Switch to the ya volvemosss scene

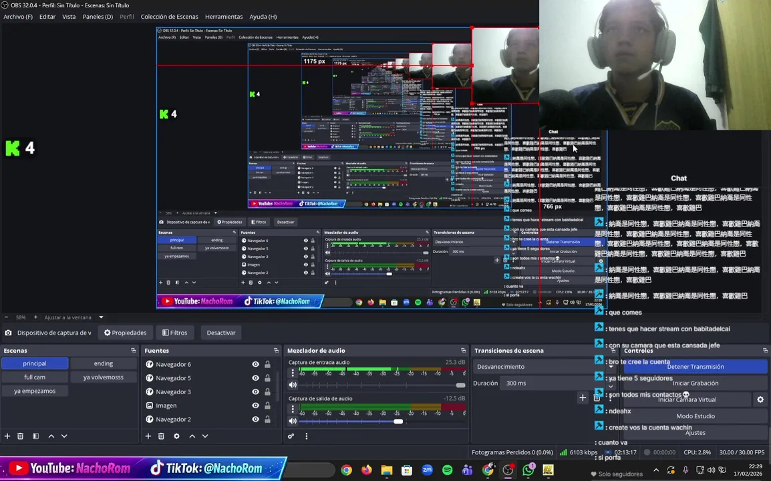104,377
